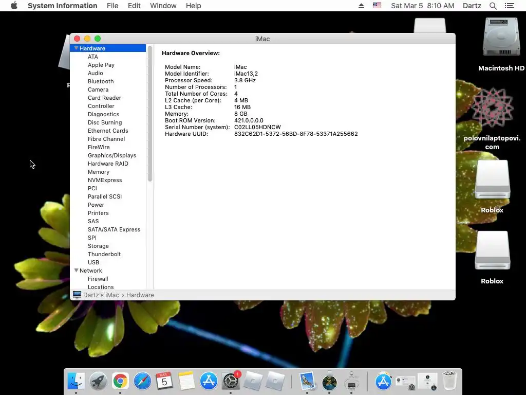Viewport: 526px width, 395px height.
Task: Select Apple Pay in the sidebar
Action: pyautogui.click(x=101, y=65)
